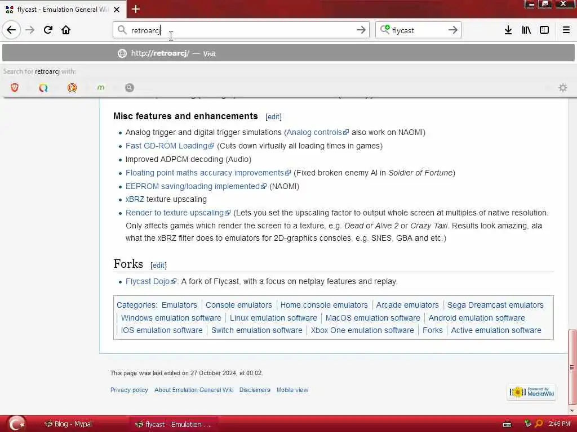Reload the current page
The width and height of the screenshot is (577, 432).
click(x=48, y=30)
